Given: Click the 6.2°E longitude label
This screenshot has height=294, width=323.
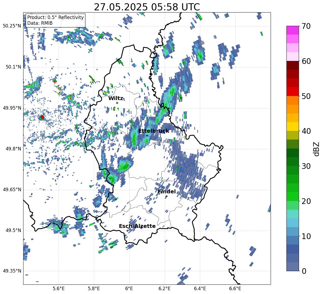Looking at the screenshot, I should [165, 289].
